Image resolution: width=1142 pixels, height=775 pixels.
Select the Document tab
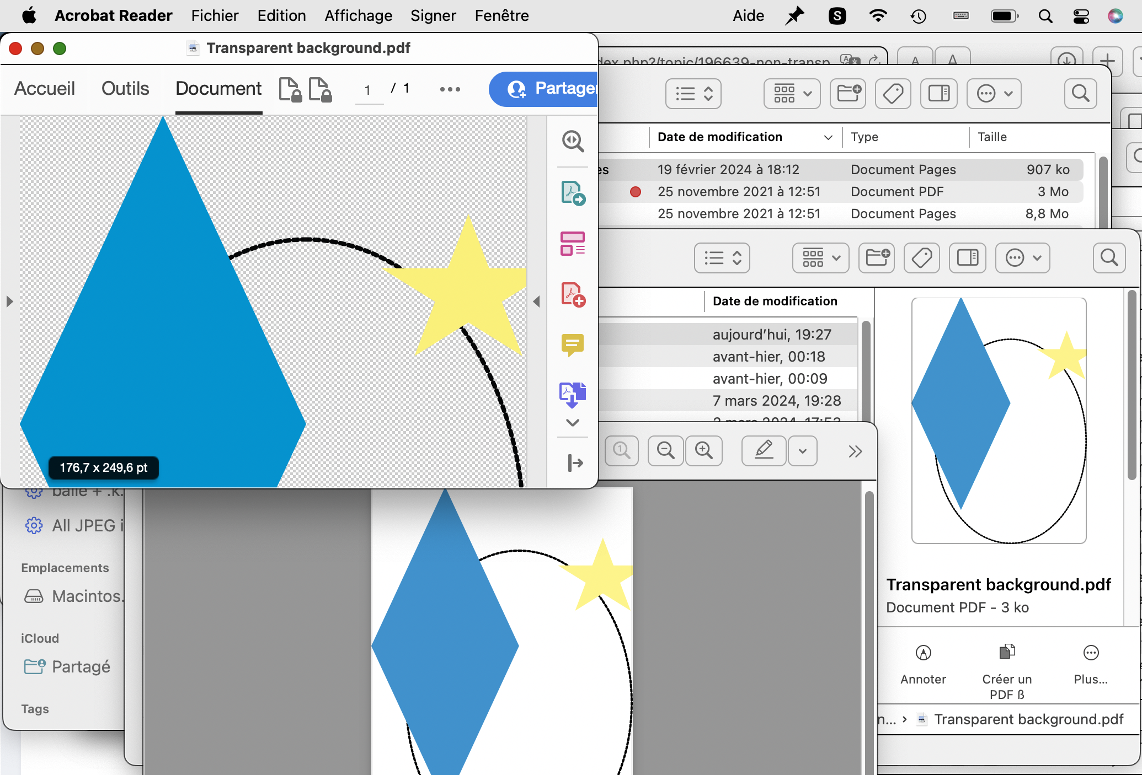click(218, 89)
